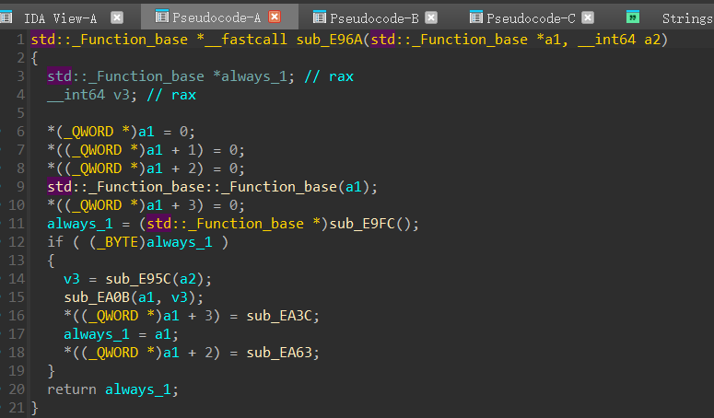Click line number 21 in the gutter
Image resolution: width=714 pixels, height=418 pixels.
pyautogui.click(x=17, y=408)
